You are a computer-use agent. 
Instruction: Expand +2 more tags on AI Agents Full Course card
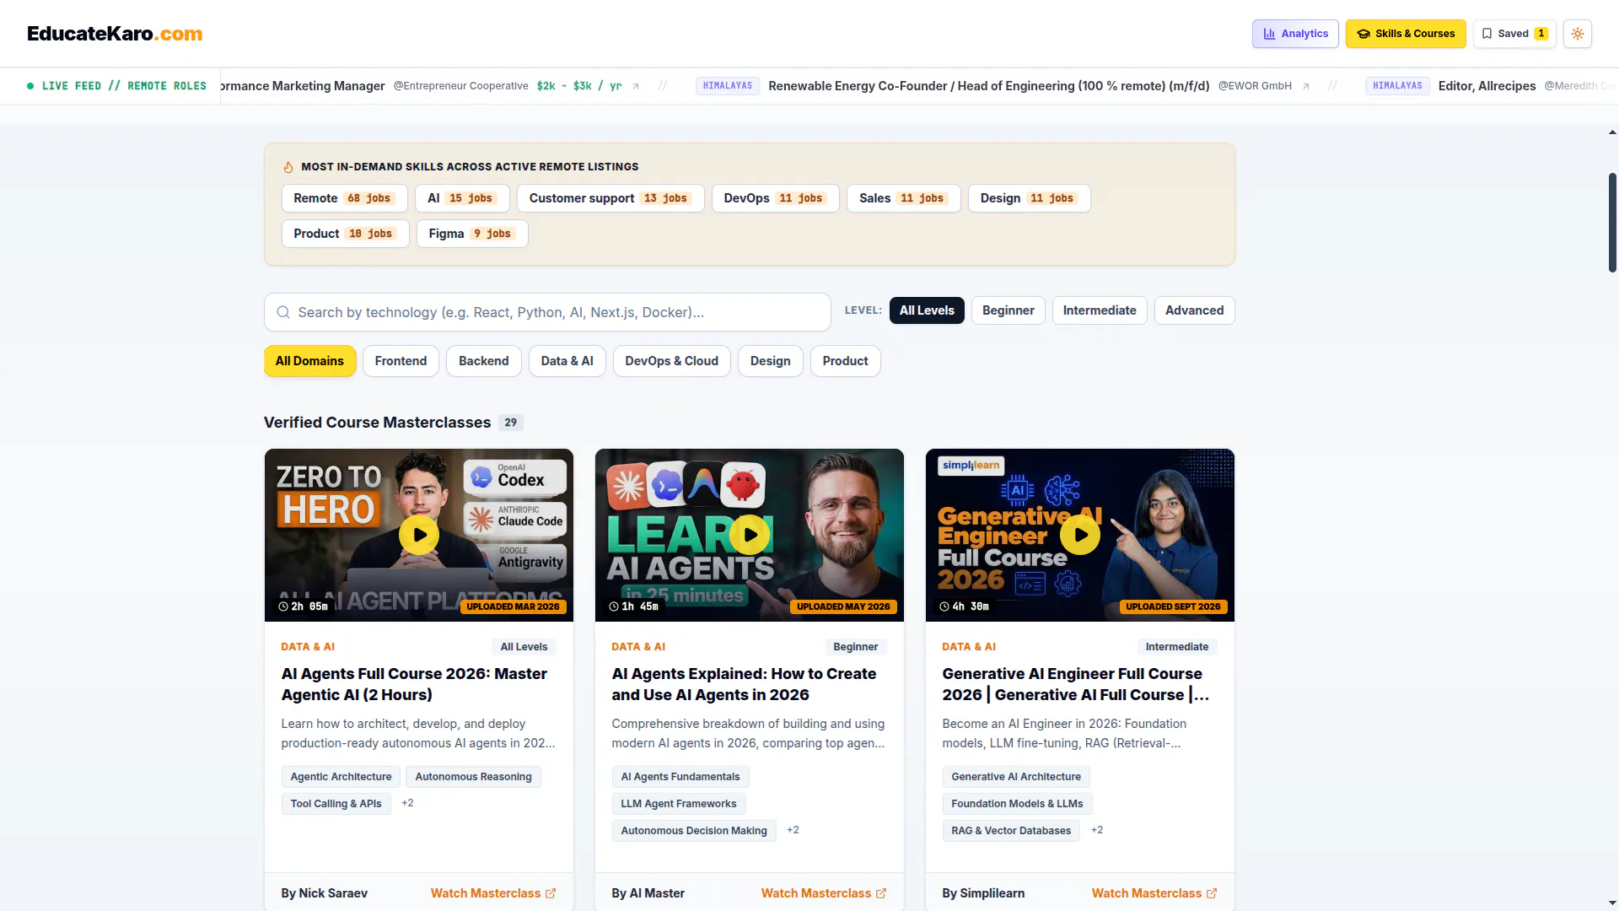coord(407,803)
